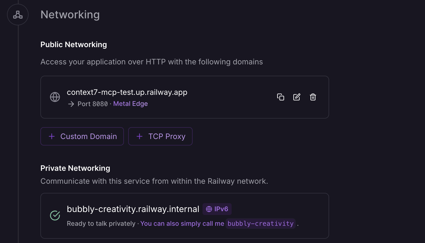The height and width of the screenshot is (243, 425).
Task: Click the Private Networking section heading
Action: point(75,168)
